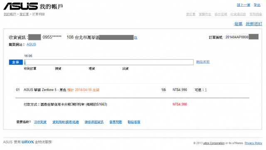Click the blue 倉庫 status label
Screen dimensions: 266x150
[16, 62]
